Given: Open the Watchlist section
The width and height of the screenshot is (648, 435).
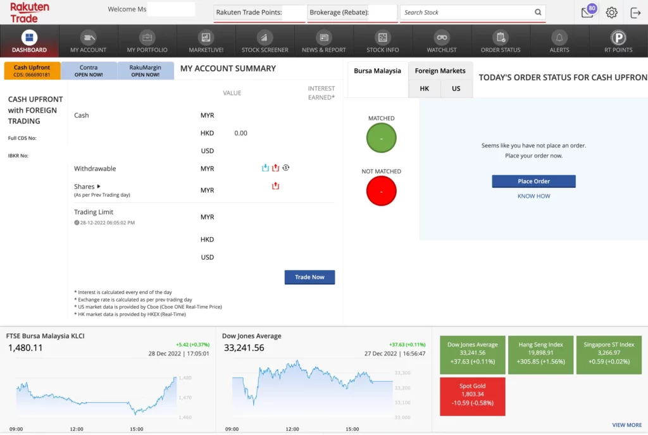Looking at the screenshot, I should point(441,42).
